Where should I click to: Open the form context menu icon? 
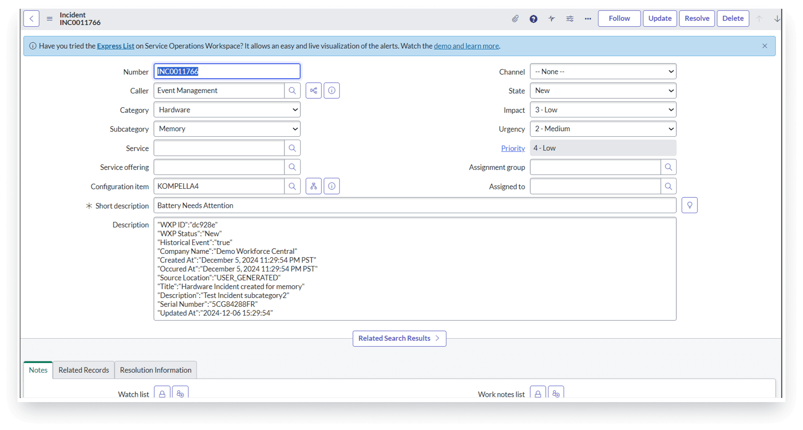[50, 19]
